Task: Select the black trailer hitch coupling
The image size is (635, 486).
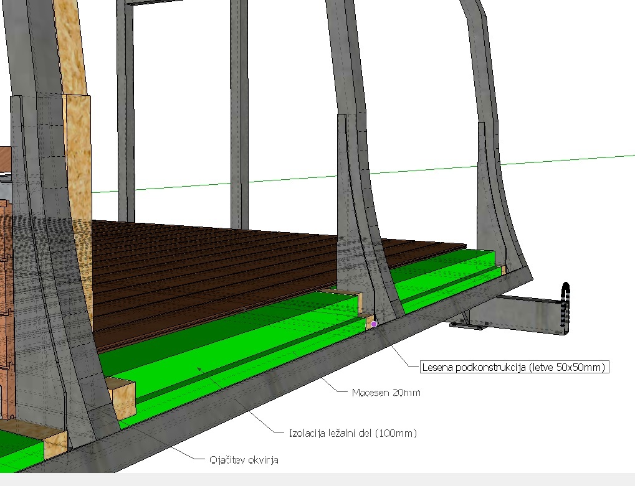Action: 565,309
